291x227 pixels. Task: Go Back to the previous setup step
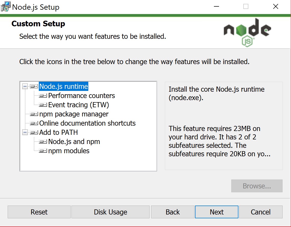point(173,212)
